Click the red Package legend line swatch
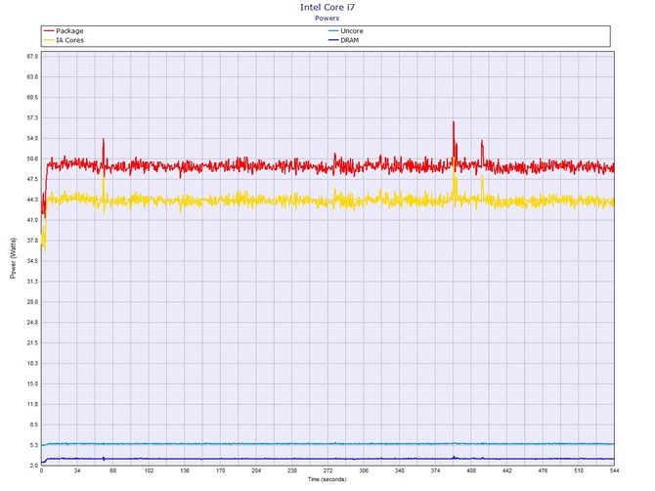Image resolution: width=655 pixels, height=491 pixels. pos(49,31)
